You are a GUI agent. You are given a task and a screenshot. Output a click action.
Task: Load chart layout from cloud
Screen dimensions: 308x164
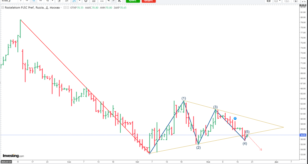click(x=287, y=1)
